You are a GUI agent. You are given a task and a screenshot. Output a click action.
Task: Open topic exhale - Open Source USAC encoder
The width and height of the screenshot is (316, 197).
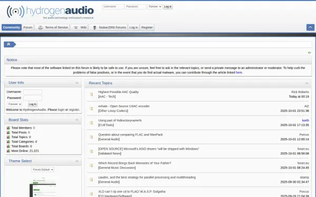pos(124,106)
